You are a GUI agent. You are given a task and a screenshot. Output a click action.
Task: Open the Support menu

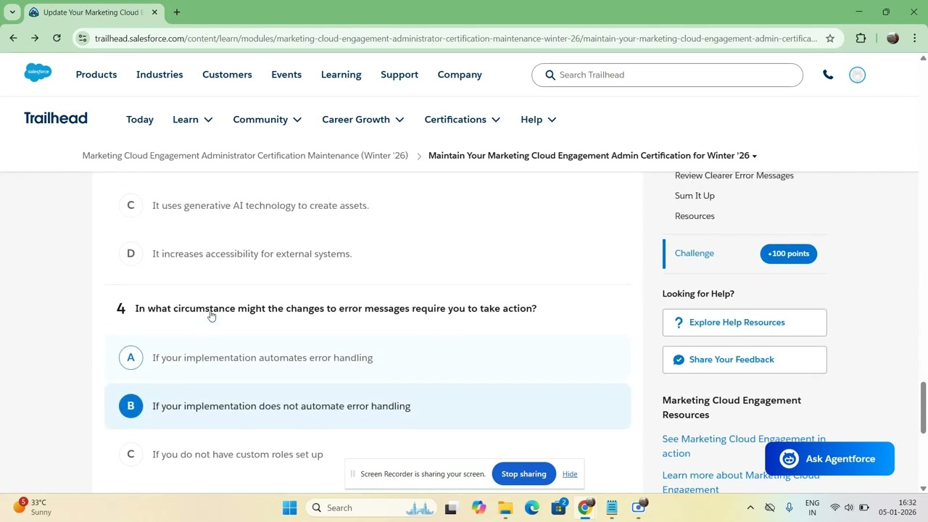point(399,75)
